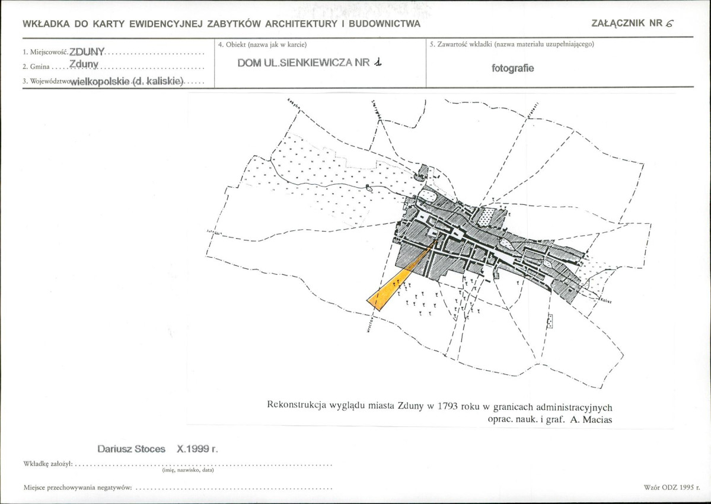Image resolution: width=711 pixels, height=504 pixels.
Task: Click the date 'X.1999 r.'
Action: point(197,449)
